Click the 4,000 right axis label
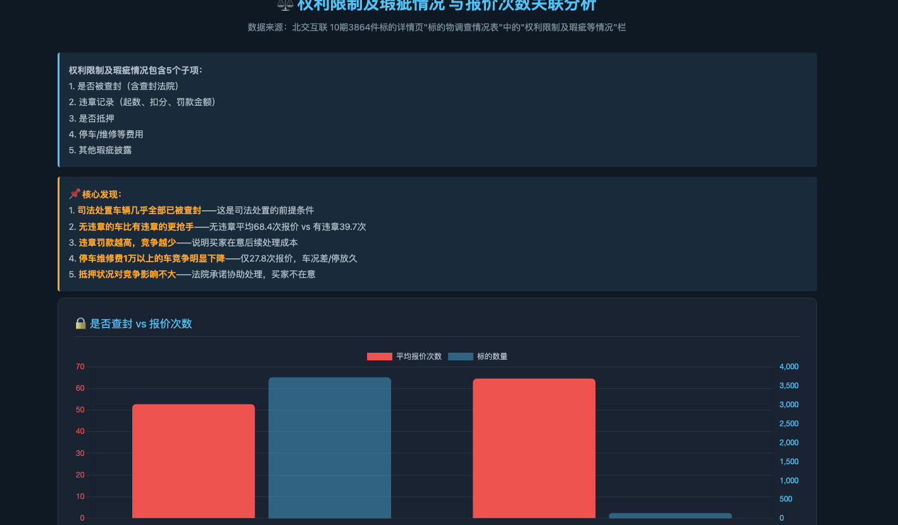The height and width of the screenshot is (525, 898). click(789, 367)
